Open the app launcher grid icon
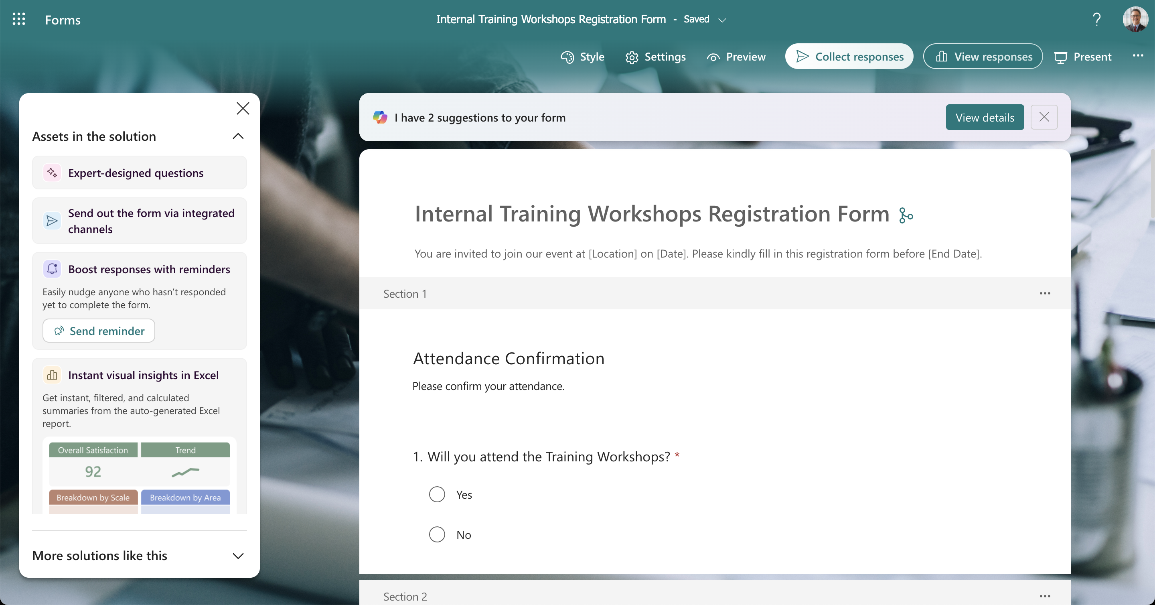Viewport: 1155px width, 605px height. [x=19, y=19]
